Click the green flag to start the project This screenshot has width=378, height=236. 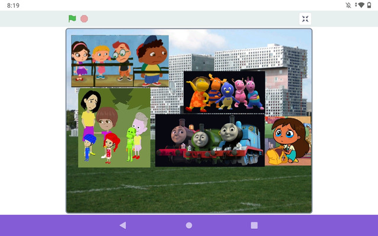tap(72, 18)
